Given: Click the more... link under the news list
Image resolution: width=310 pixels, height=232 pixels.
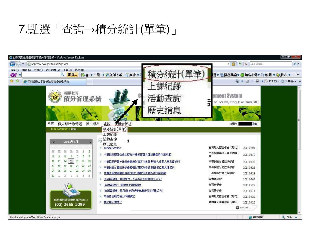Looking at the screenshot, I should (x=243, y=208).
